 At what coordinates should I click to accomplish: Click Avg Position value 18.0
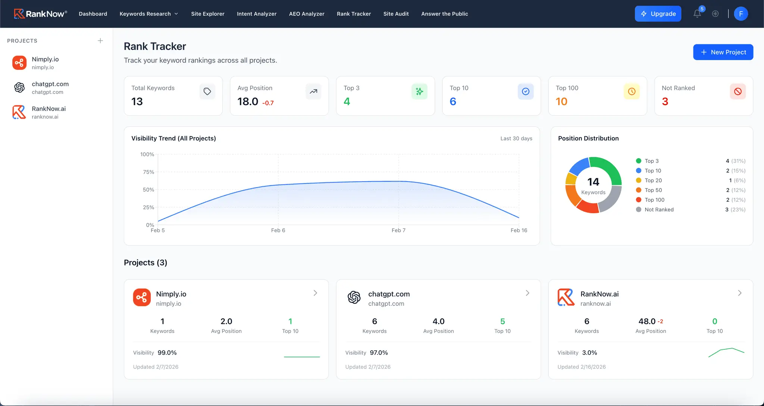248,101
